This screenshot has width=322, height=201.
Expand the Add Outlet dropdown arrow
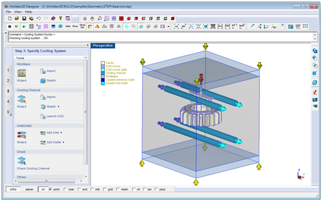(x=63, y=143)
